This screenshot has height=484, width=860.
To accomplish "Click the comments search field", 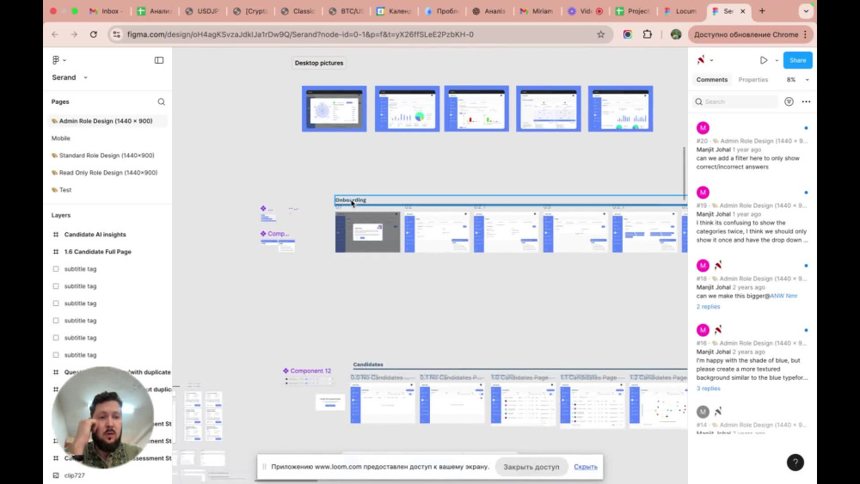I will (x=736, y=101).
